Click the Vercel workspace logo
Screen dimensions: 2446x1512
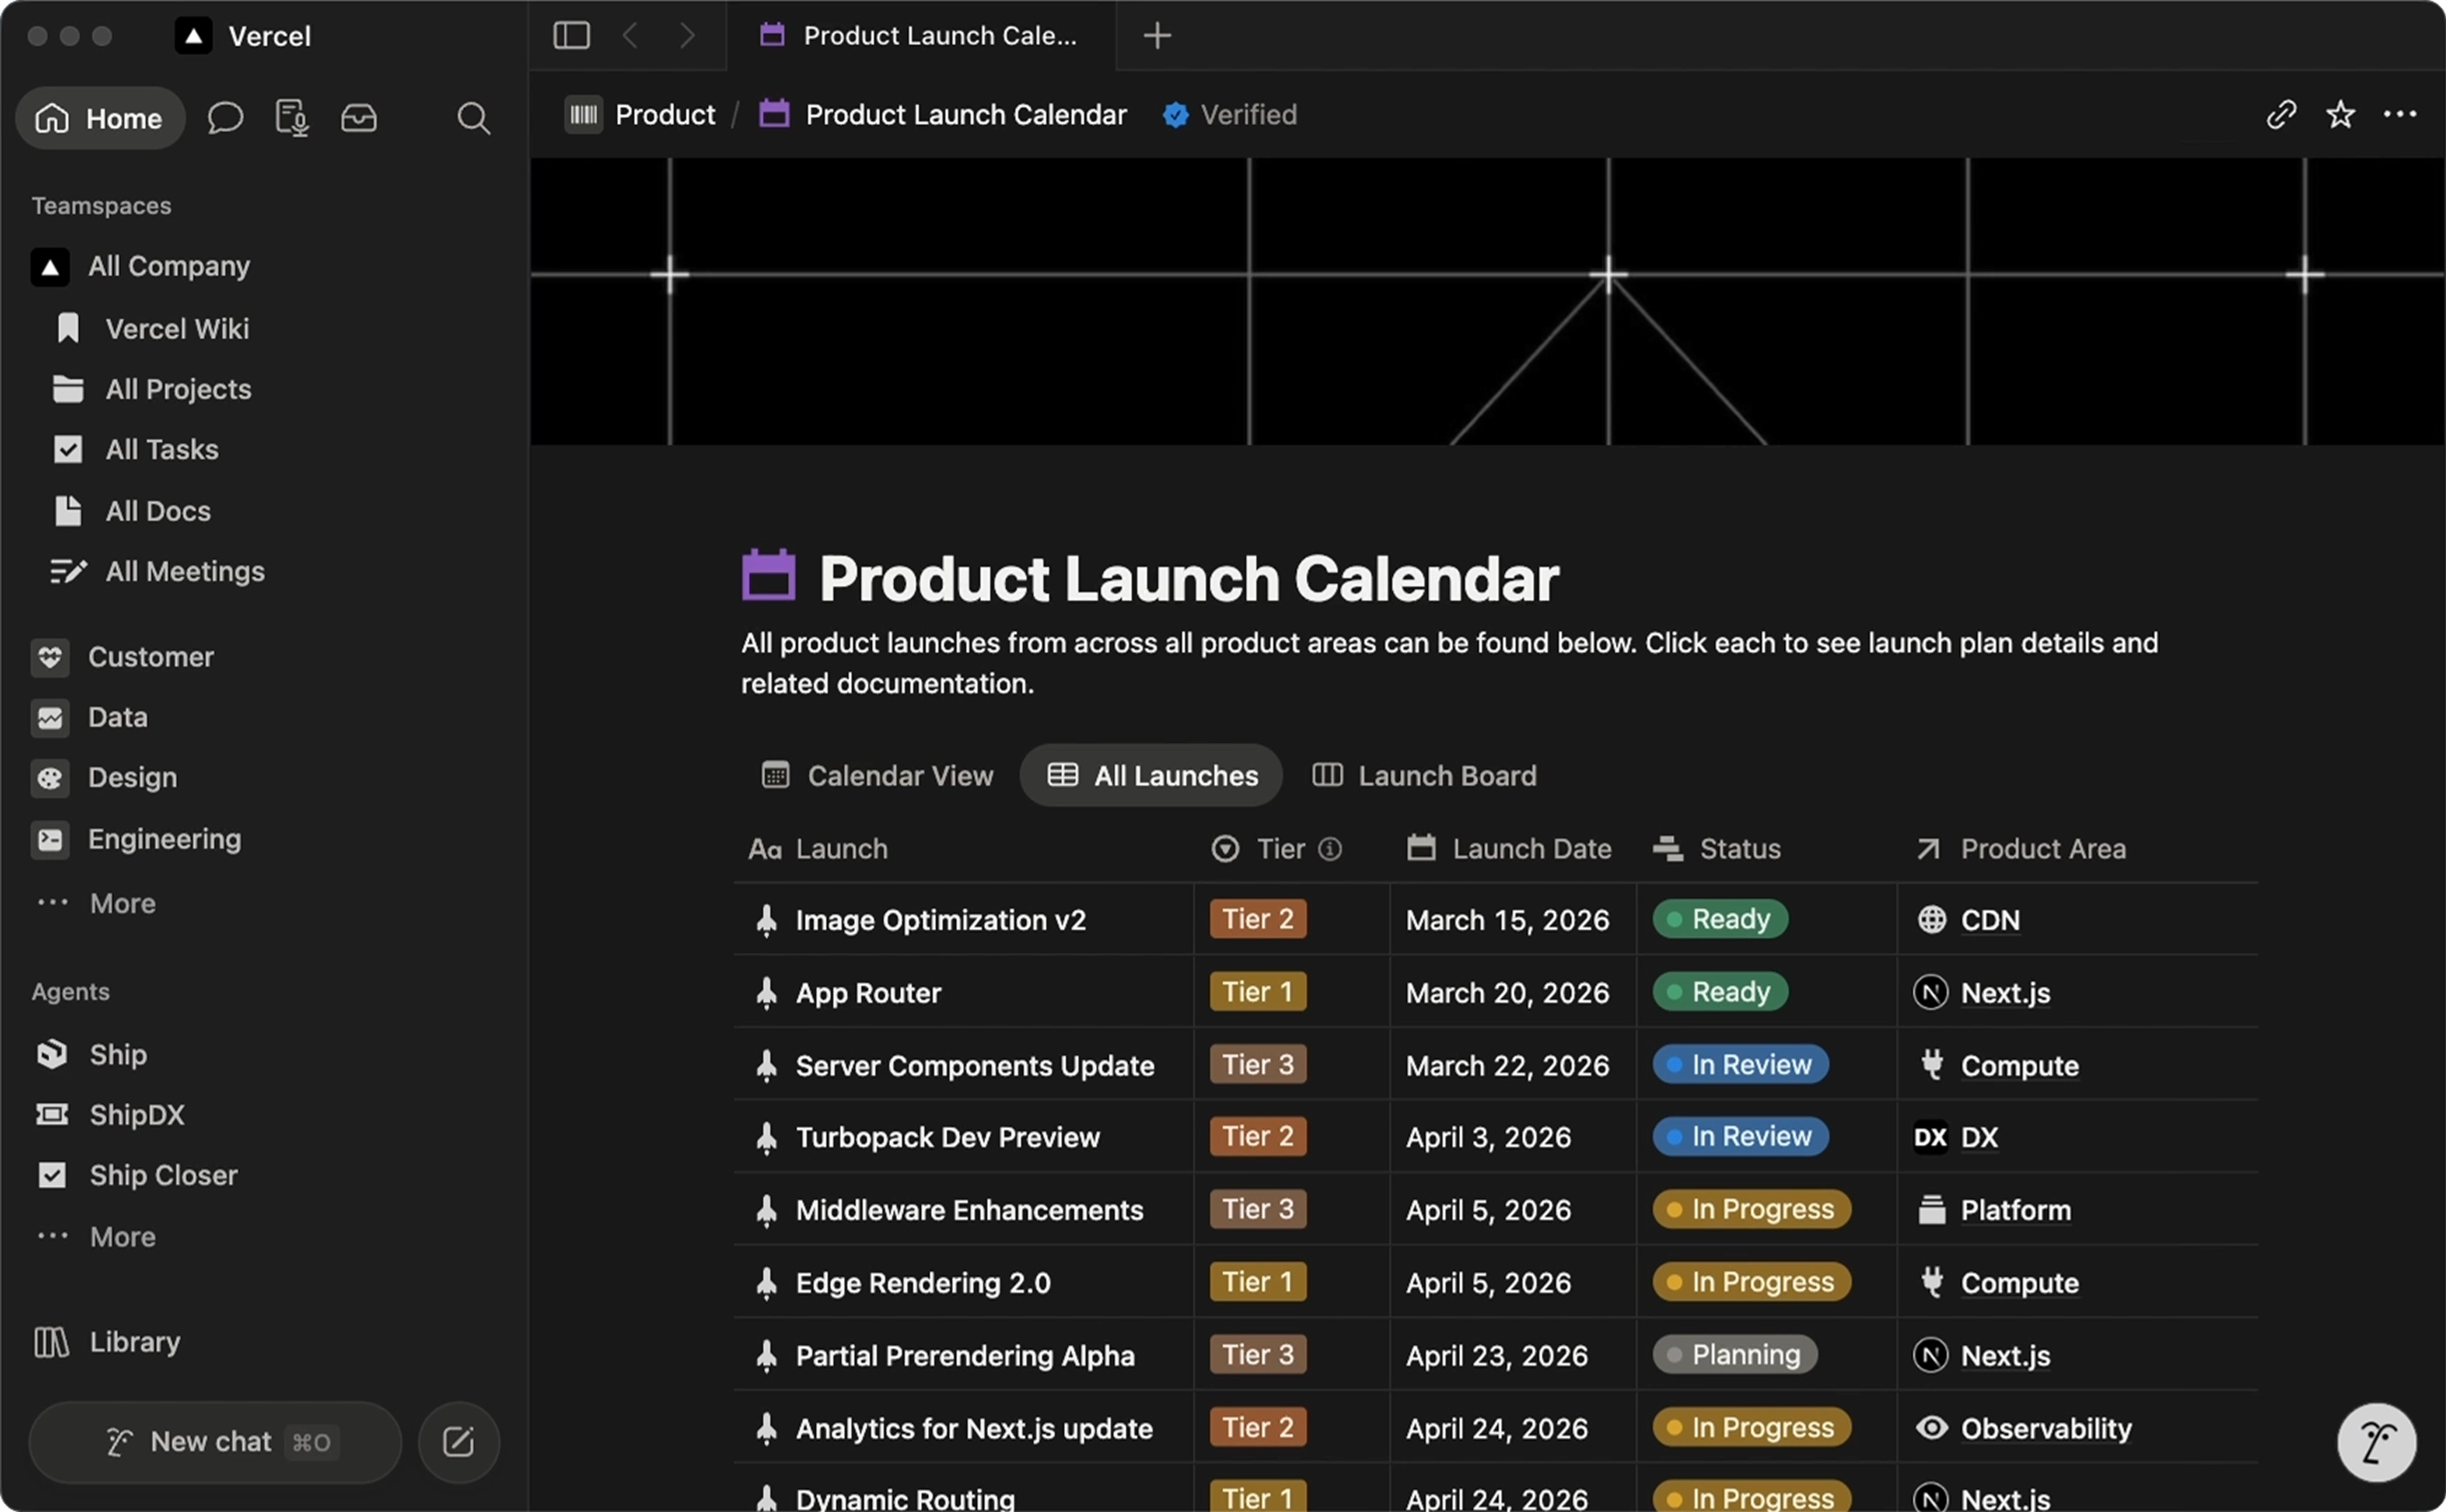coord(193,36)
